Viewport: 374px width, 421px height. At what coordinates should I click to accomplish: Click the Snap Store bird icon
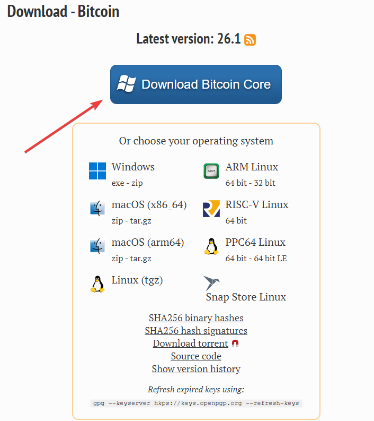[x=211, y=283]
